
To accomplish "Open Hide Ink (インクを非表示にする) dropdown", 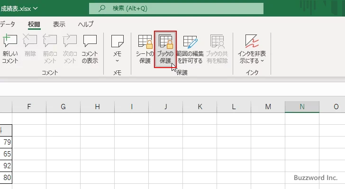I will pos(252,49).
